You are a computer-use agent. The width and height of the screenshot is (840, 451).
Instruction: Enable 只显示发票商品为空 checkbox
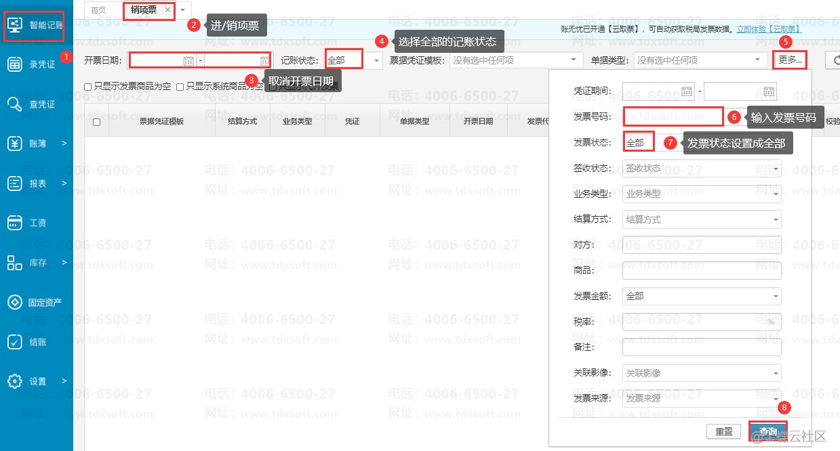click(x=88, y=87)
